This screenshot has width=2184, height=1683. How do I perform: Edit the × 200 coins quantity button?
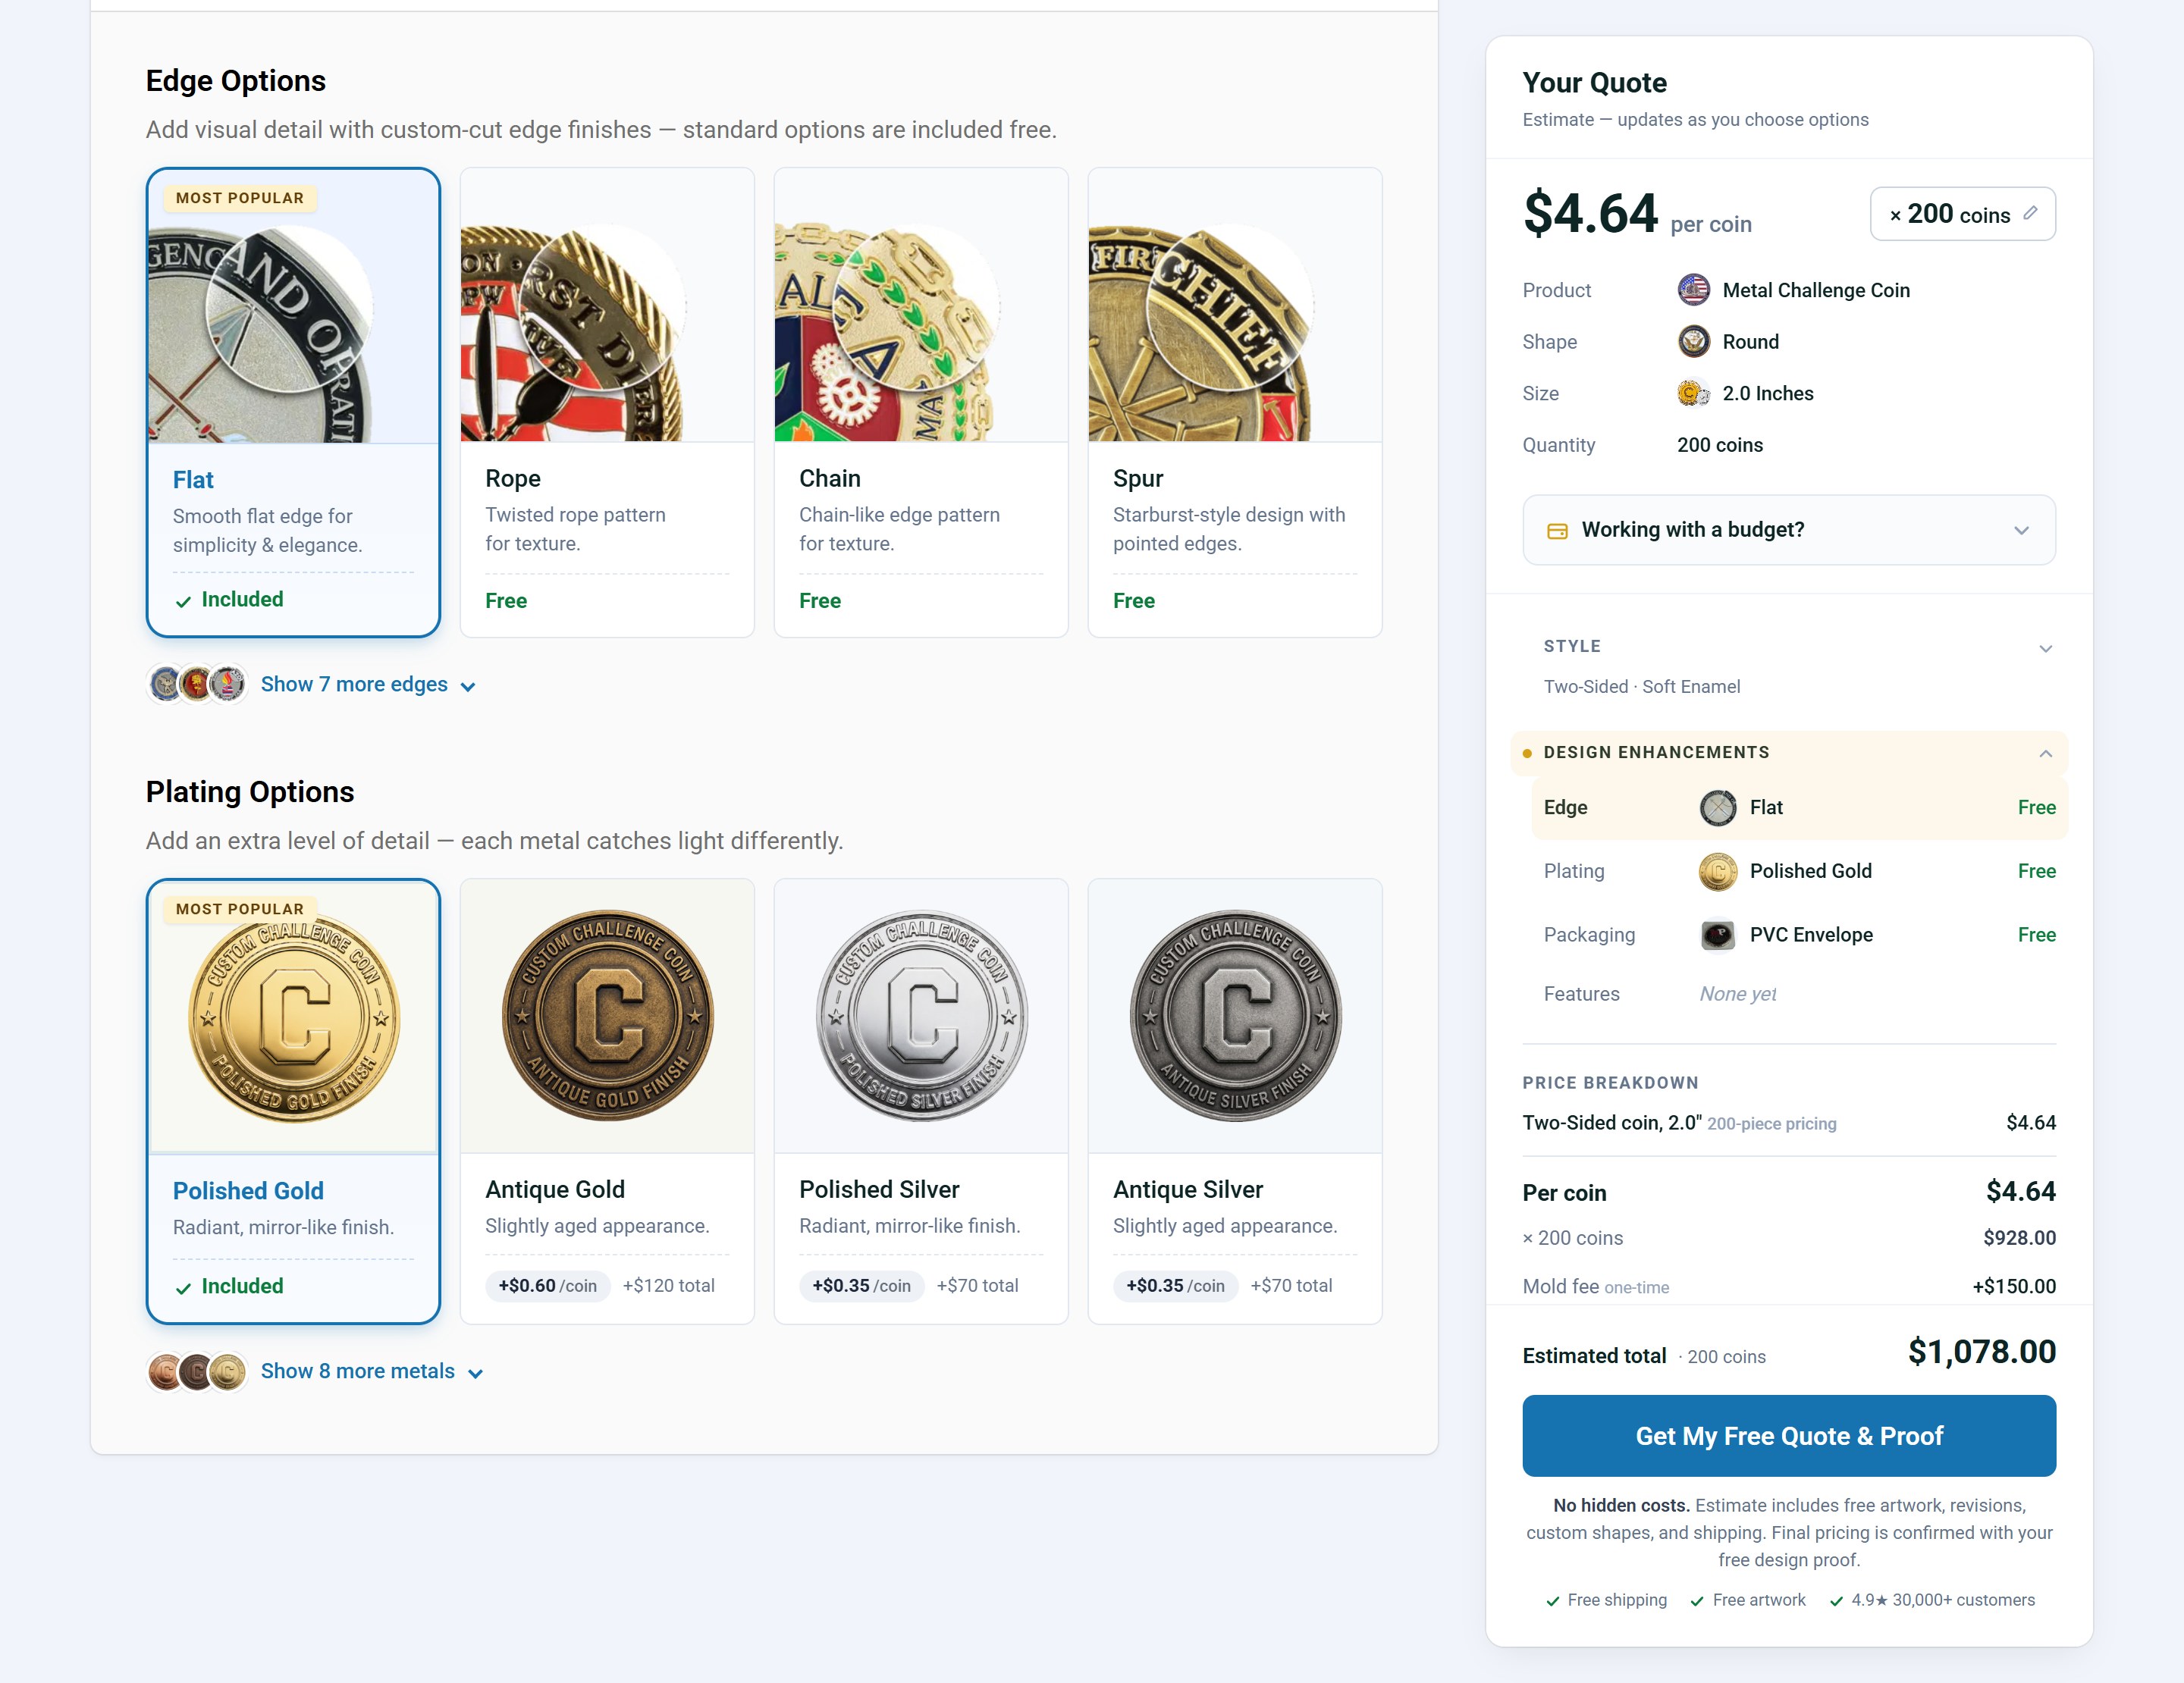(1962, 214)
